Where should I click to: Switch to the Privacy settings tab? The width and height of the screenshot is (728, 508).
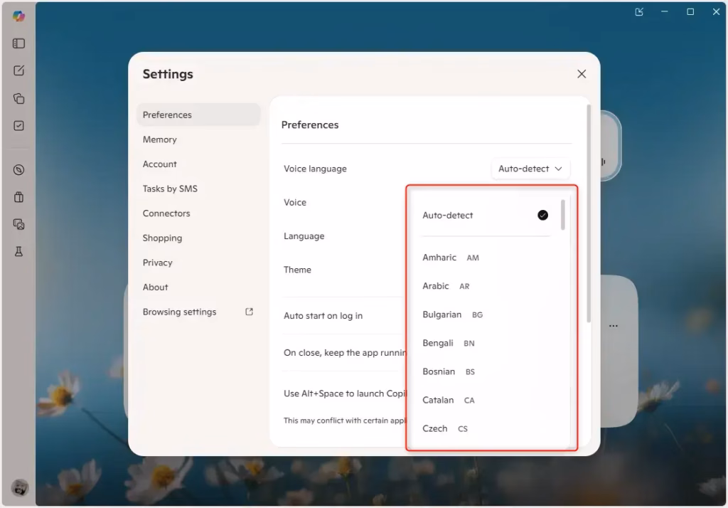(158, 263)
